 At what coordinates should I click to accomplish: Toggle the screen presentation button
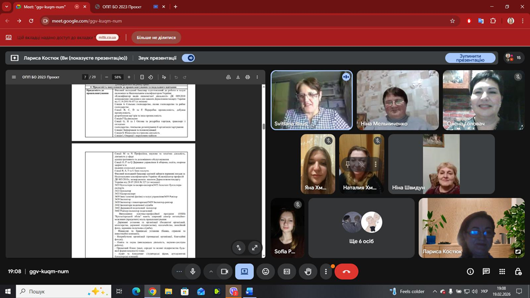[244, 271]
